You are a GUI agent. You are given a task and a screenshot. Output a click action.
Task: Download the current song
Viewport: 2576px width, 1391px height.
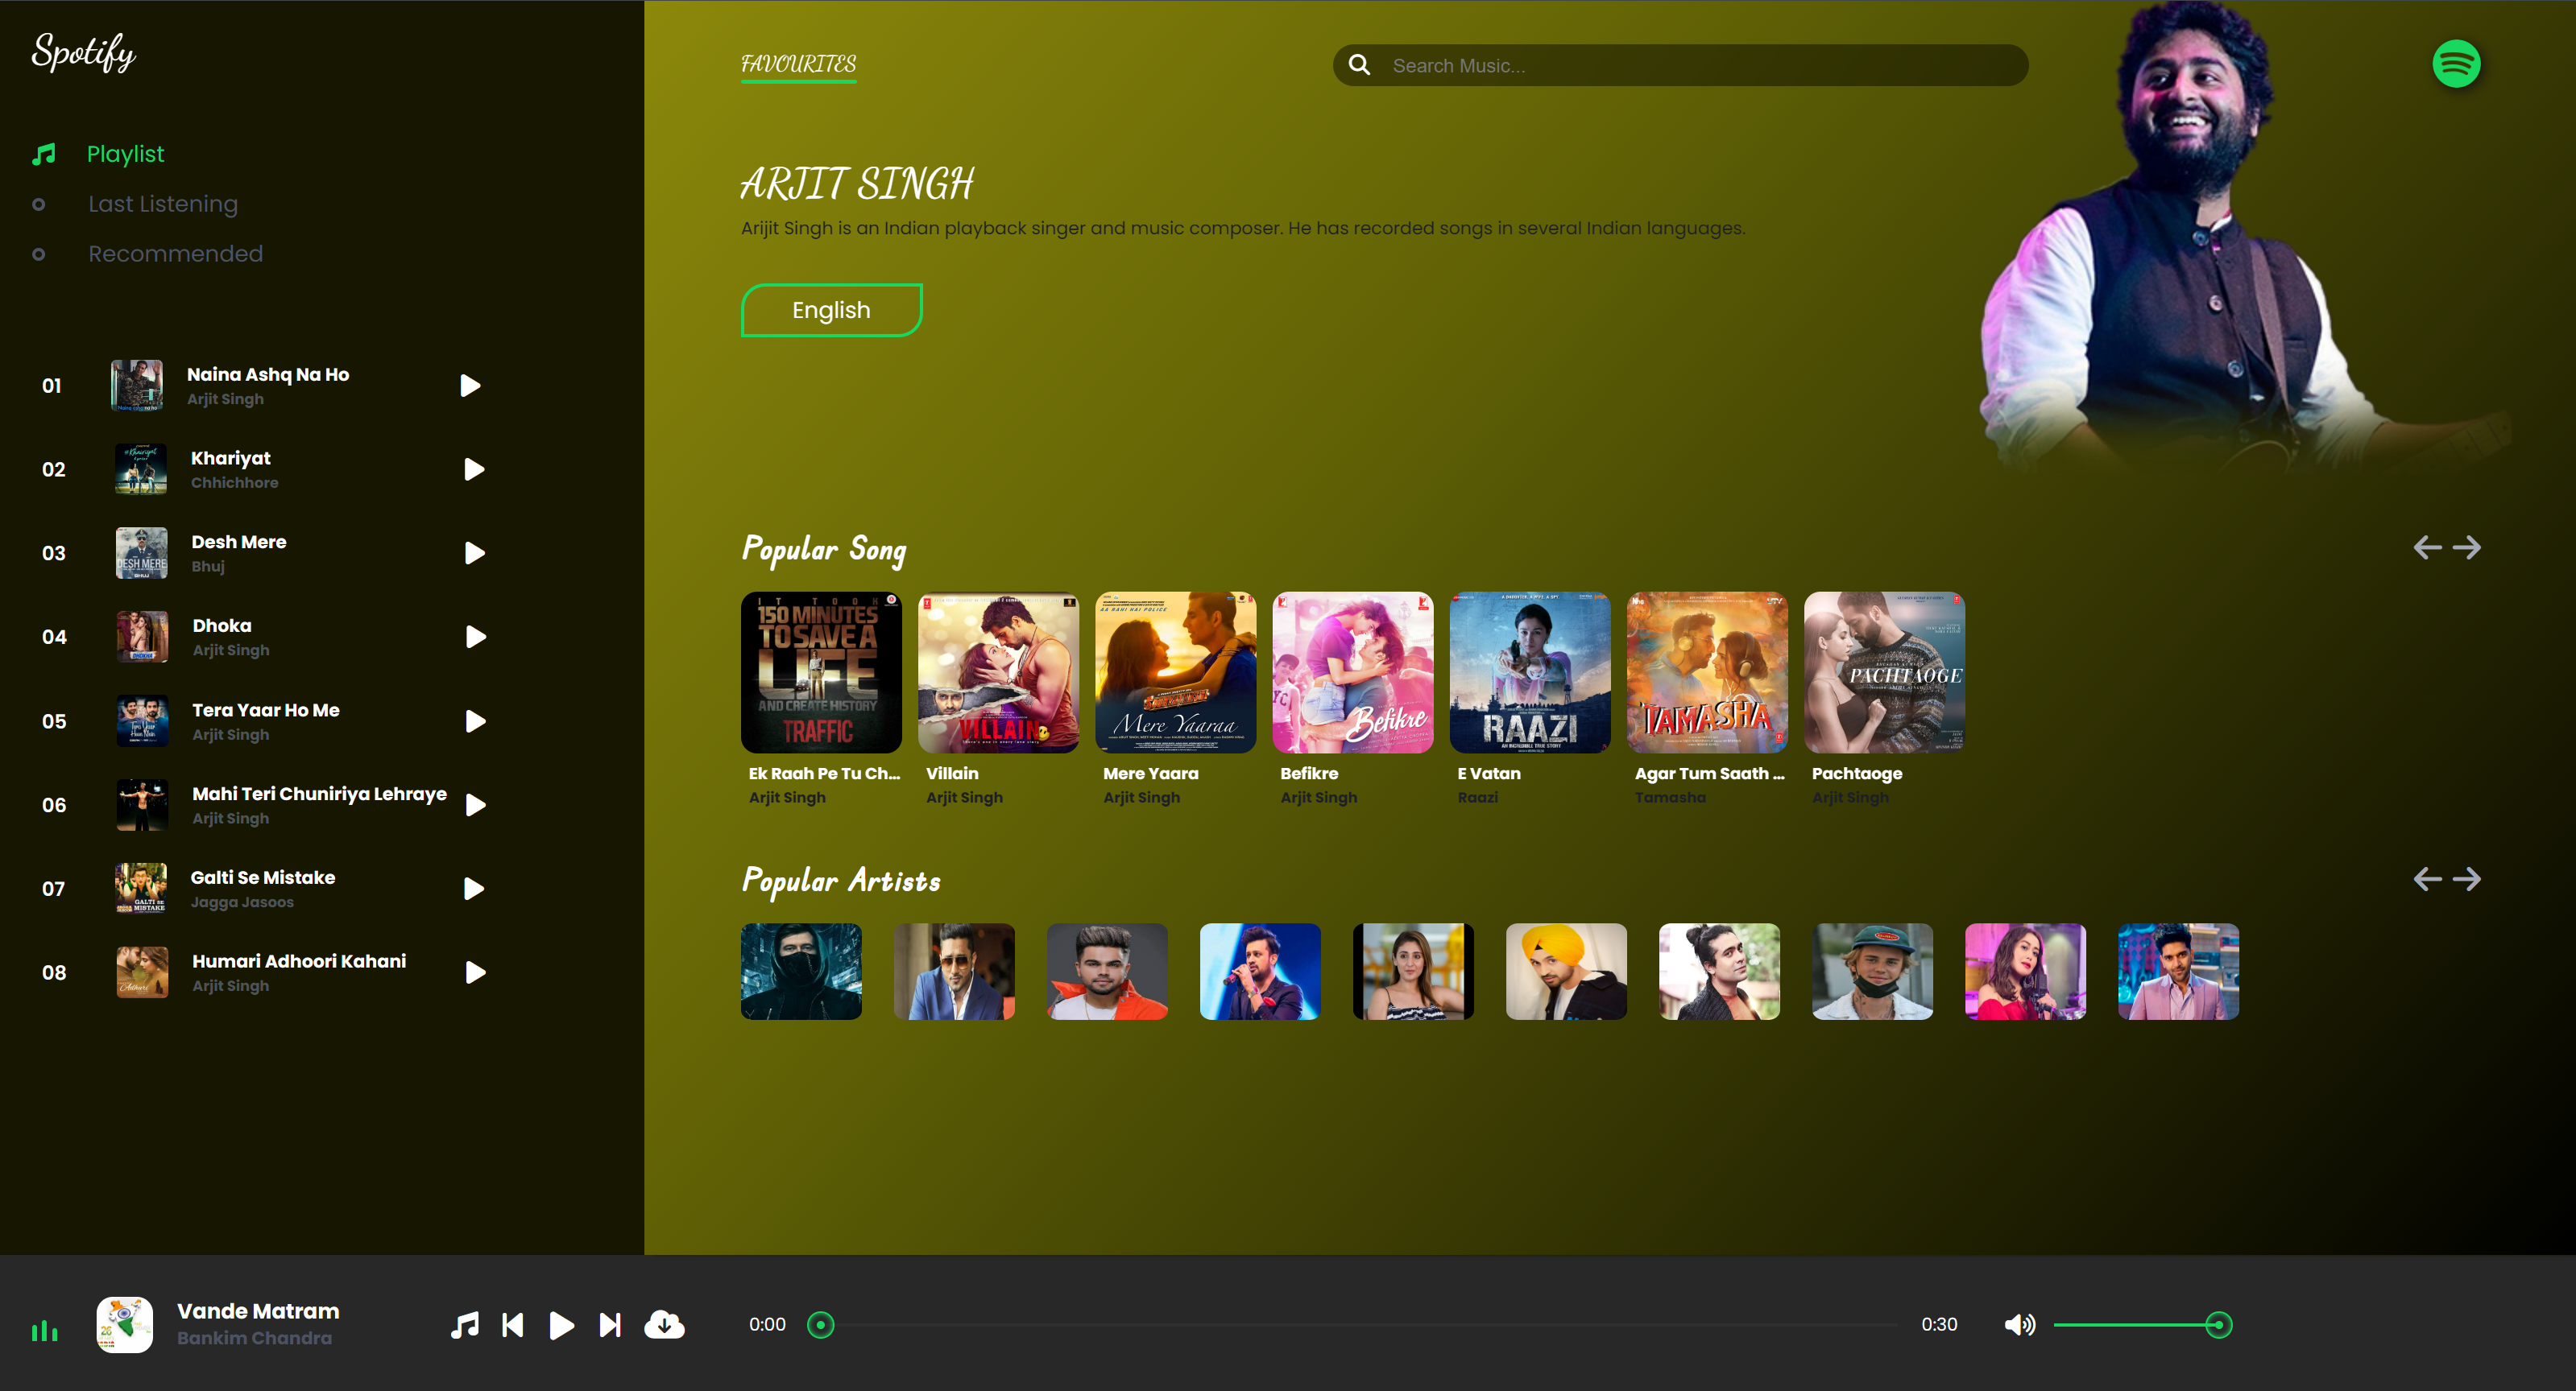click(664, 1325)
